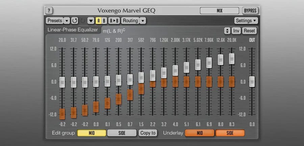
Task: Click the 1.26K frequency label
Action: pos(164,40)
